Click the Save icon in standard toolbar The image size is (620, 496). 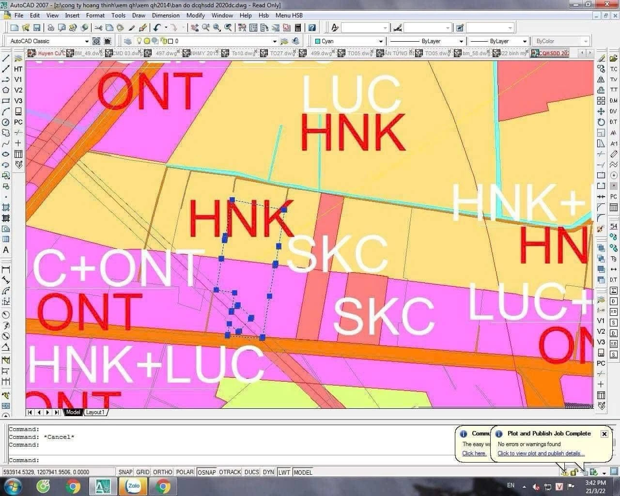[36, 28]
